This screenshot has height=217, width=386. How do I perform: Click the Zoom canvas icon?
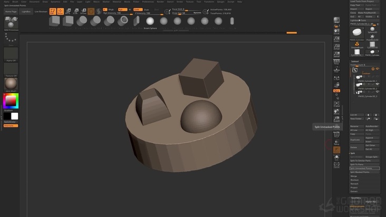coord(336,39)
